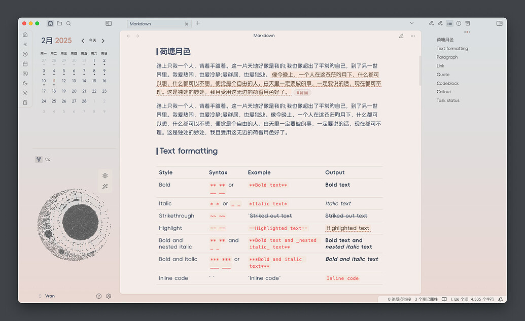525x321 pixels.
Task: Toggle the right sidebar panel
Action: (x=499, y=23)
